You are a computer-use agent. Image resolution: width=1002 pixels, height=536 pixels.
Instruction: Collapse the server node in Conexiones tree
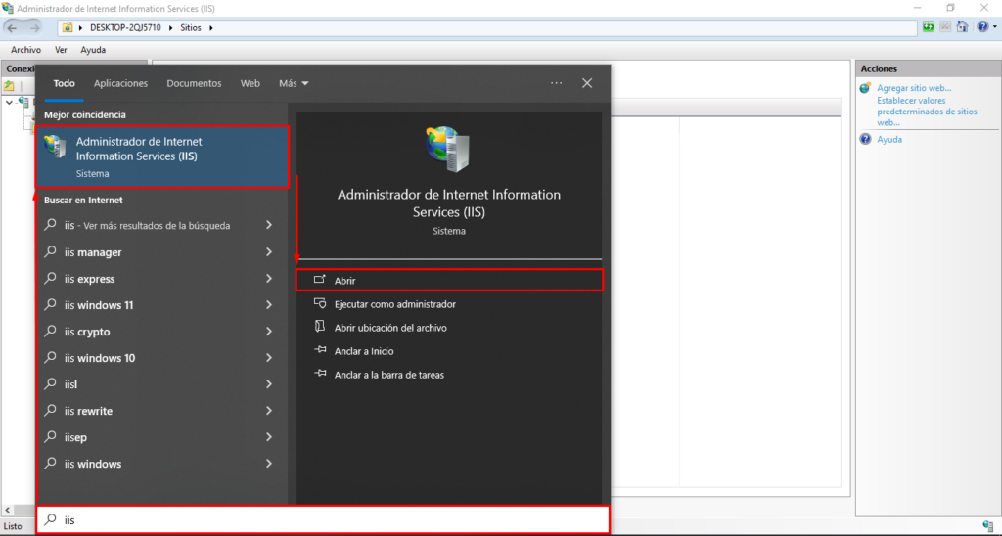click(x=9, y=103)
